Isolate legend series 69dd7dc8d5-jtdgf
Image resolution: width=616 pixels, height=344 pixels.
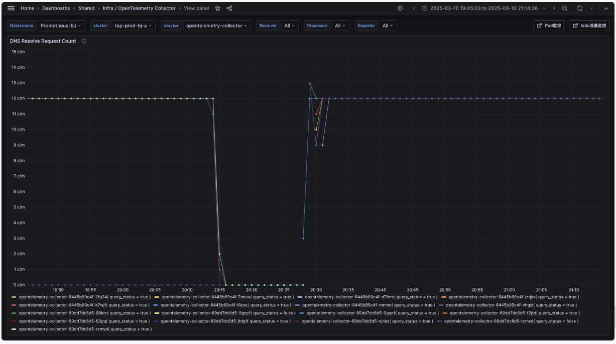225,321
